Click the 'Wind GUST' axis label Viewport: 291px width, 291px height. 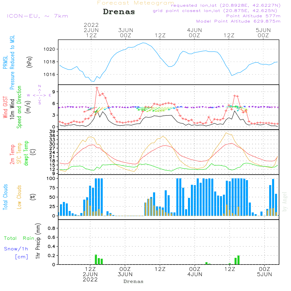[x=5, y=107]
